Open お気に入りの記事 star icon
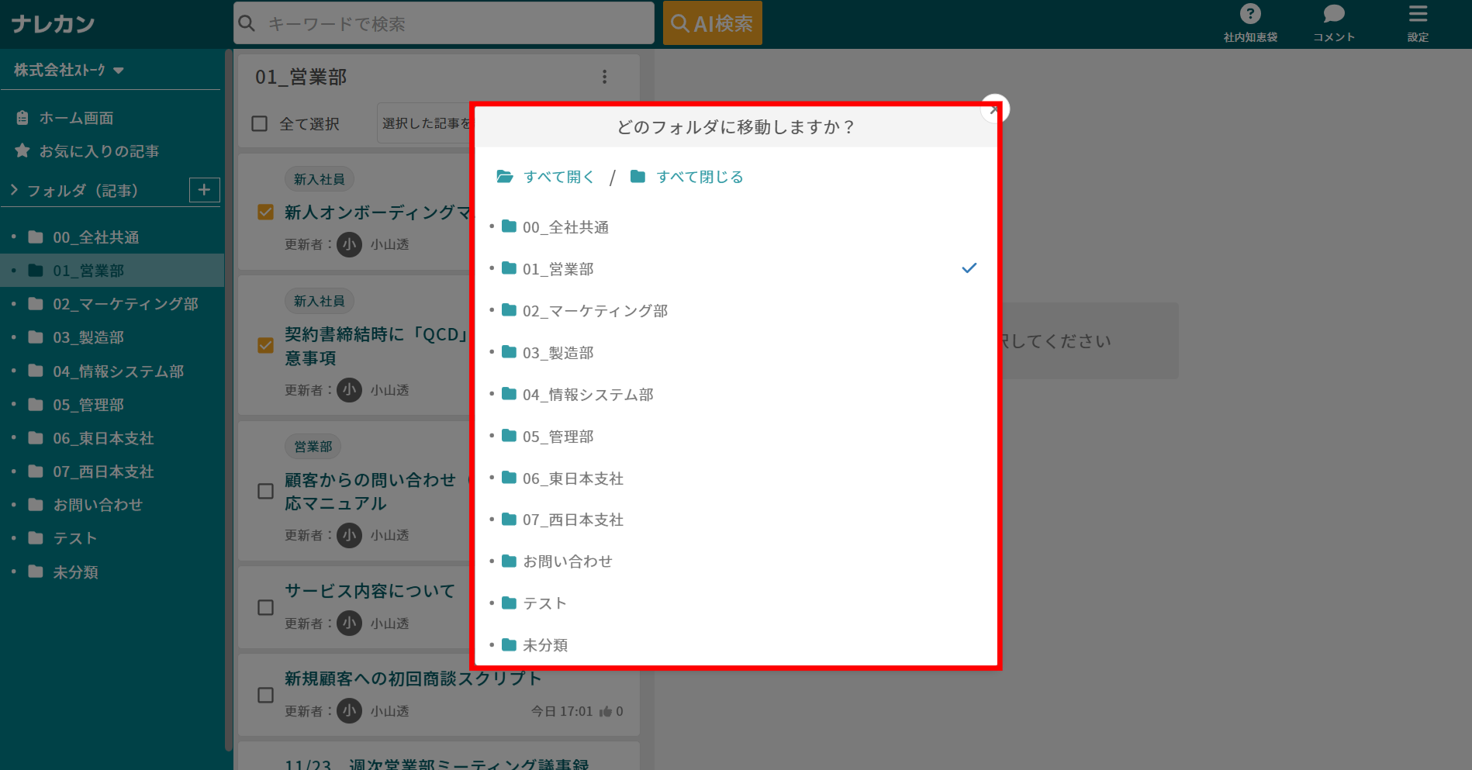 tap(22, 150)
